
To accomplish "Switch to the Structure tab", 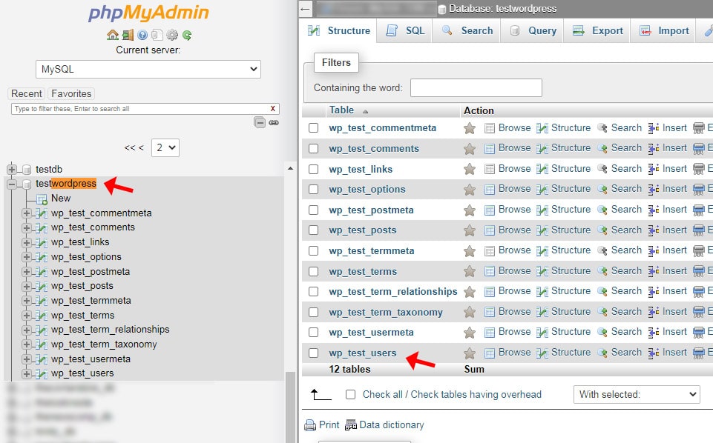I will (x=339, y=30).
